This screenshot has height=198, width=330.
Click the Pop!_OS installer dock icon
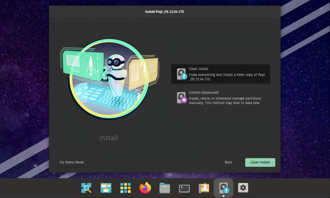point(223,188)
